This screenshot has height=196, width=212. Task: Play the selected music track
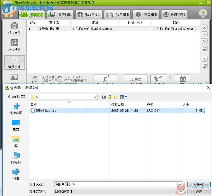205,59
